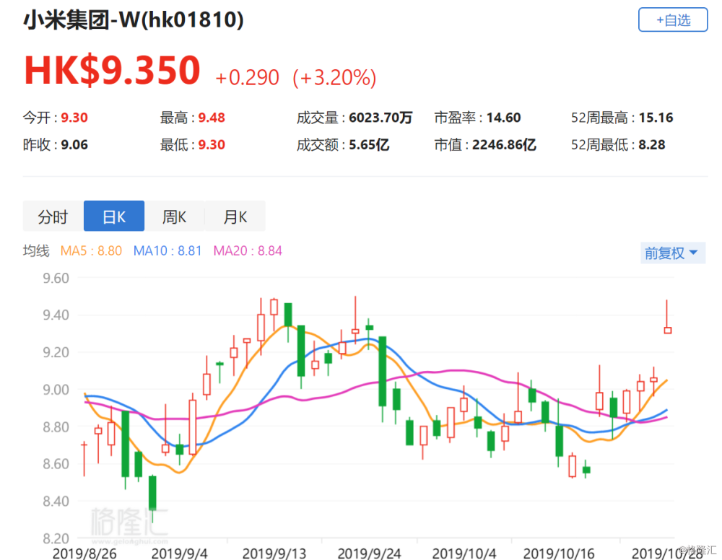The height and width of the screenshot is (560, 722).
Task: Toggle the MA5 moving average legend
Action: (x=91, y=251)
